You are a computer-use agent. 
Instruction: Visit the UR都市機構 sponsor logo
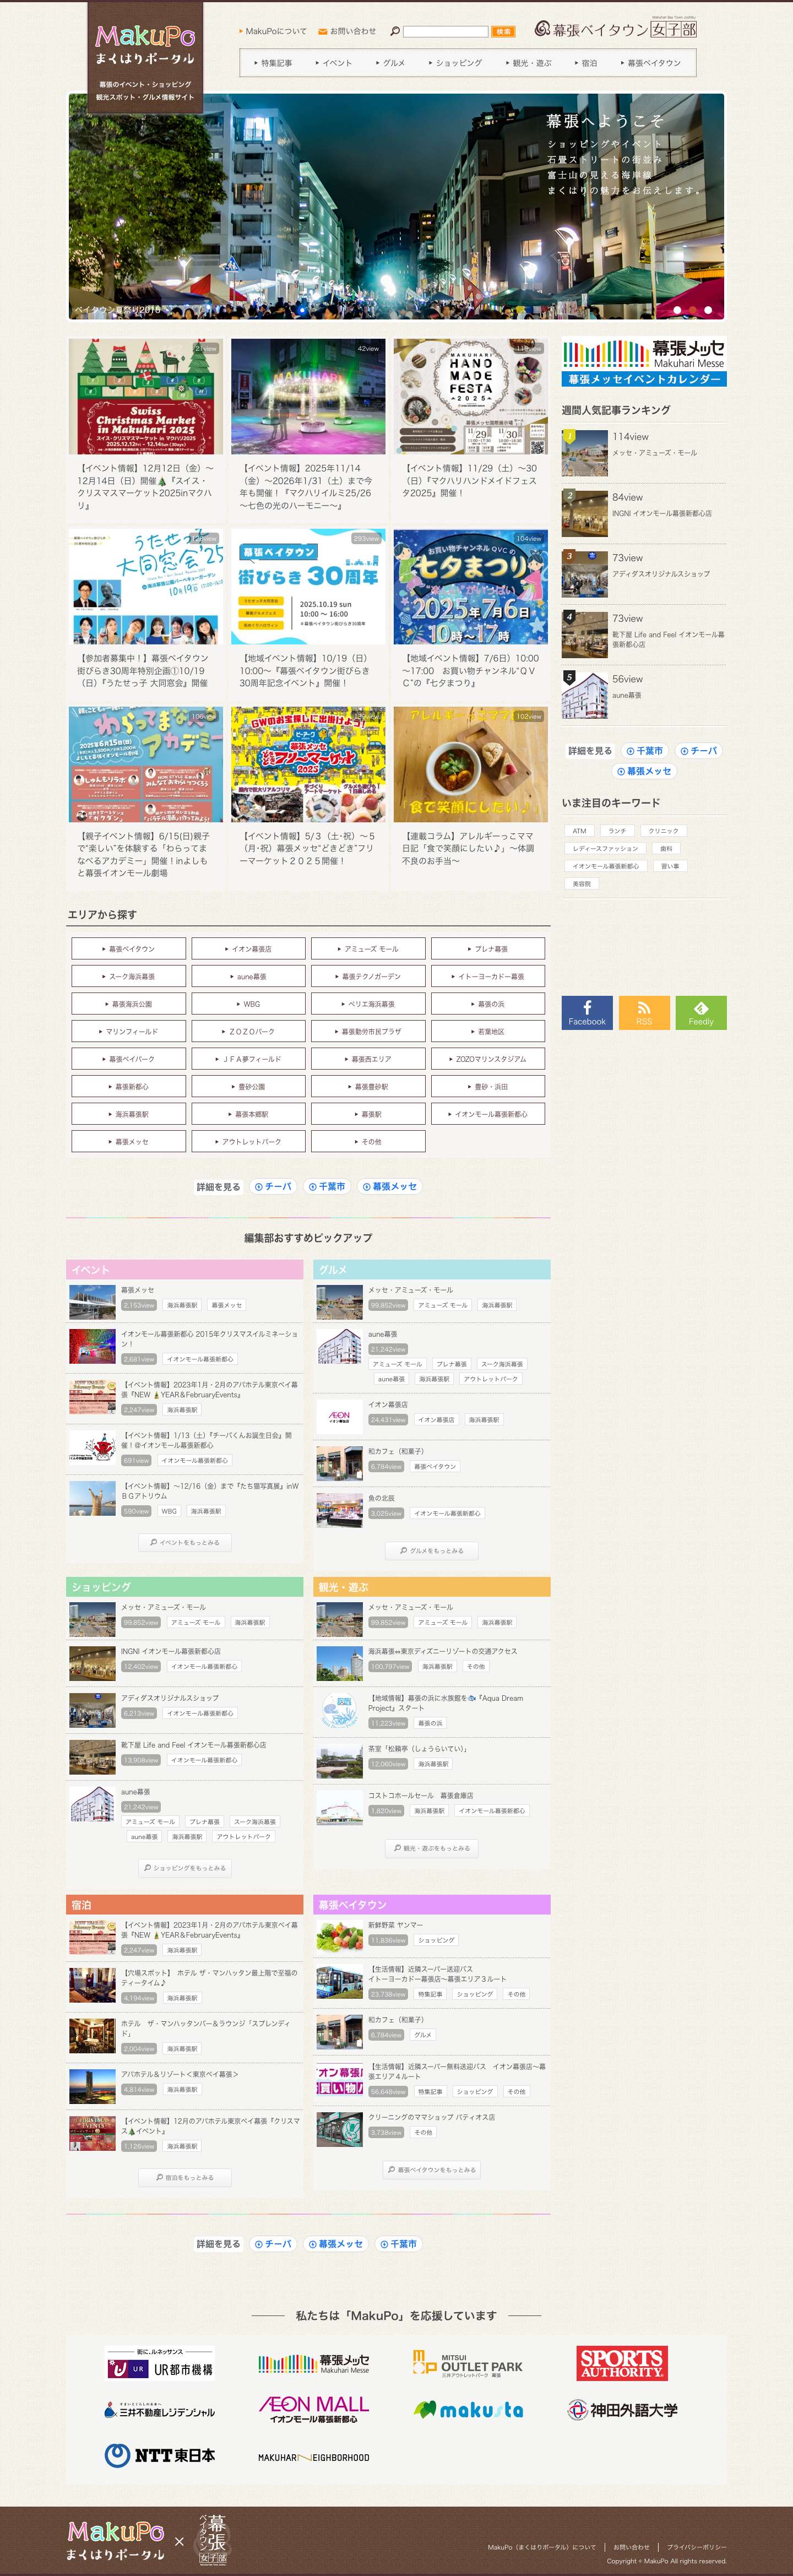(160, 2364)
